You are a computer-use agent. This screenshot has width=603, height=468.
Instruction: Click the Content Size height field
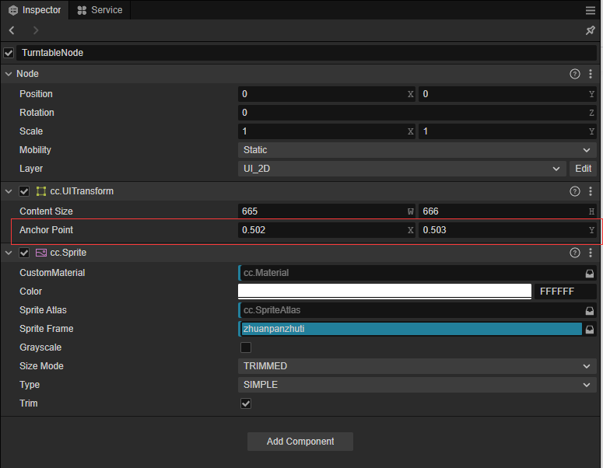click(507, 211)
